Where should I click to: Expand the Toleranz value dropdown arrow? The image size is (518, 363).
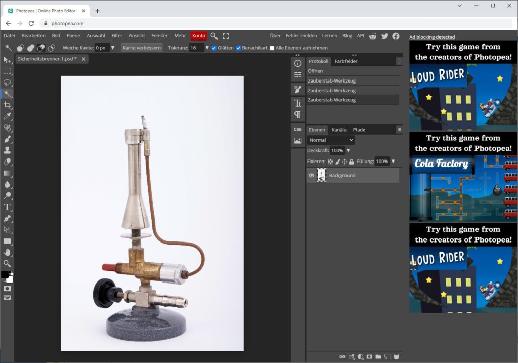(x=207, y=48)
